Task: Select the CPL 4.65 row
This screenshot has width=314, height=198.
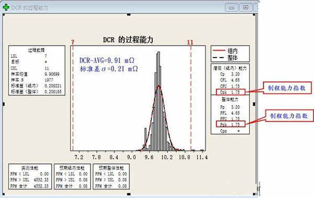Action: coord(230,80)
